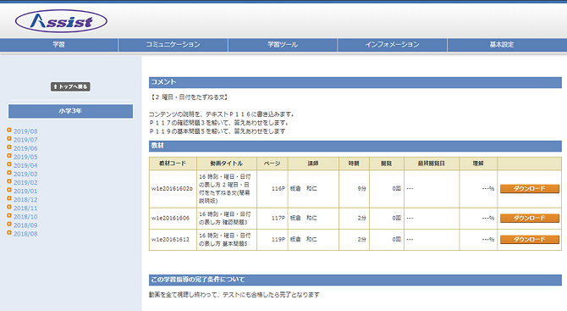
Task: Select the code cell w1e20161602b
Action: pyautogui.click(x=172, y=189)
